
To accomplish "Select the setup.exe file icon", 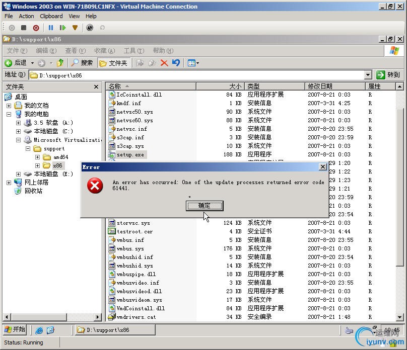I will click(112, 155).
